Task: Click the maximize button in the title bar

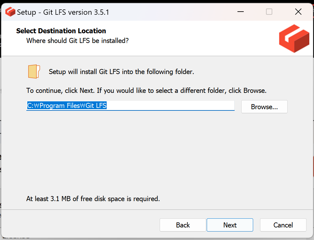Action: 269,11
